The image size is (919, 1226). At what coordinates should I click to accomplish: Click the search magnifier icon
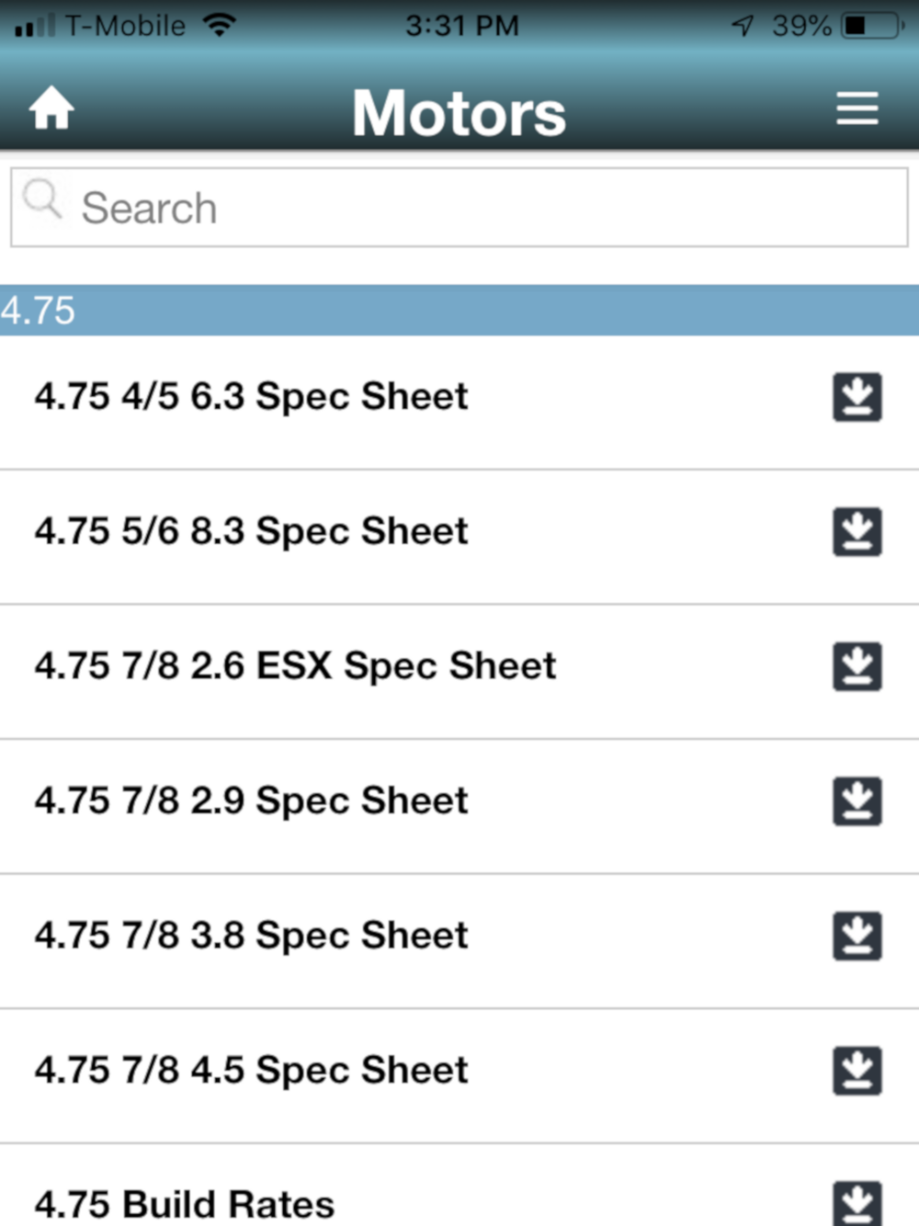[42, 199]
